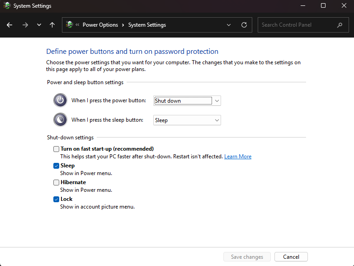Check the Hibernate checkbox
The width and height of the screenshot is (354, 266).
click(x=56, y=182)
